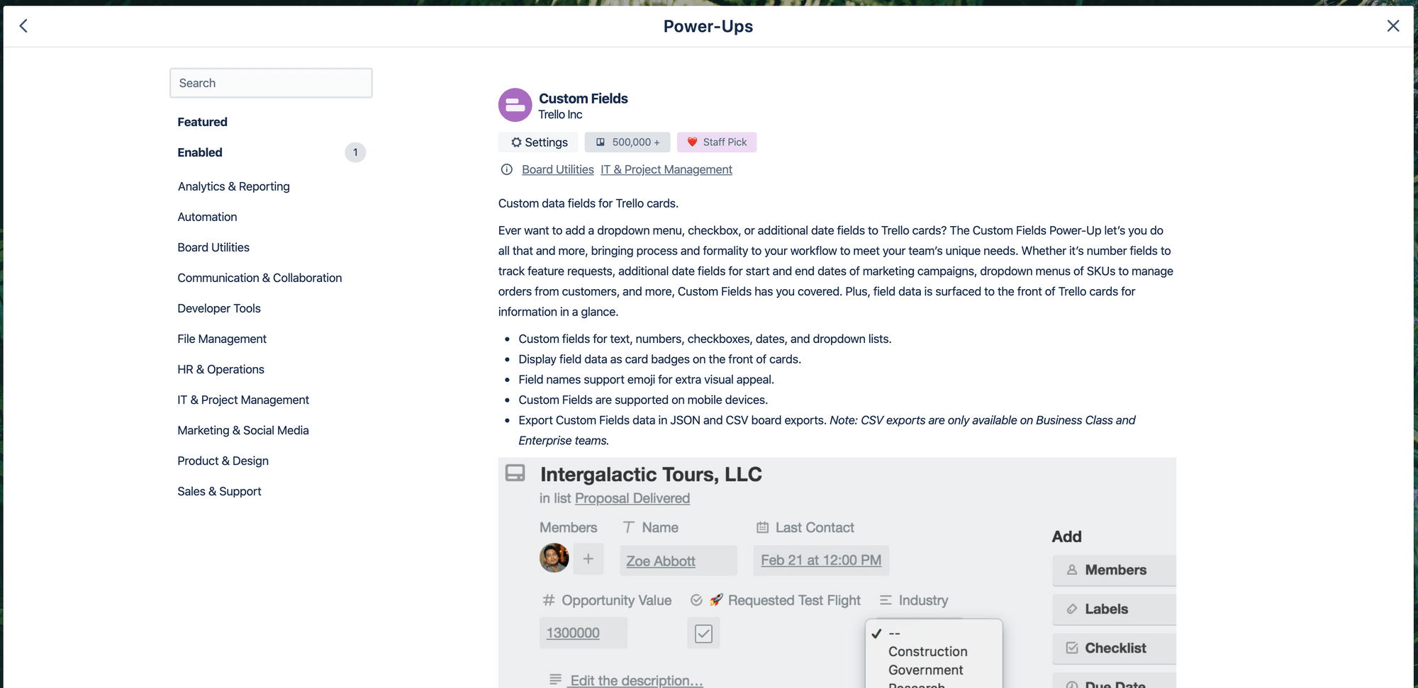Open the IT & Project Management link
This screenshot has width=1418, height=688.
pos(666,169)
